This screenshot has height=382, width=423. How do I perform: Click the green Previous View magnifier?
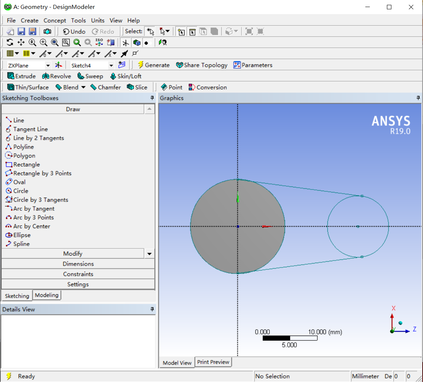point(77,42)
